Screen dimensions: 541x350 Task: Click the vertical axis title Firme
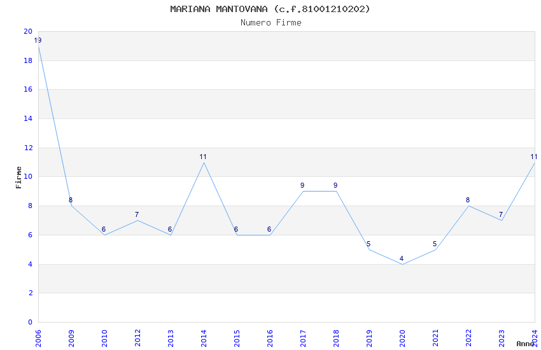tap(18, 178)
